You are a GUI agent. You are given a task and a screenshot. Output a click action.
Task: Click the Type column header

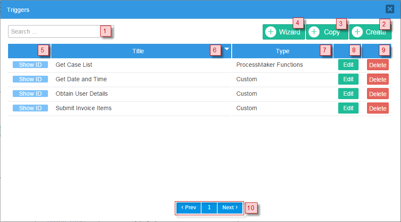282,51
